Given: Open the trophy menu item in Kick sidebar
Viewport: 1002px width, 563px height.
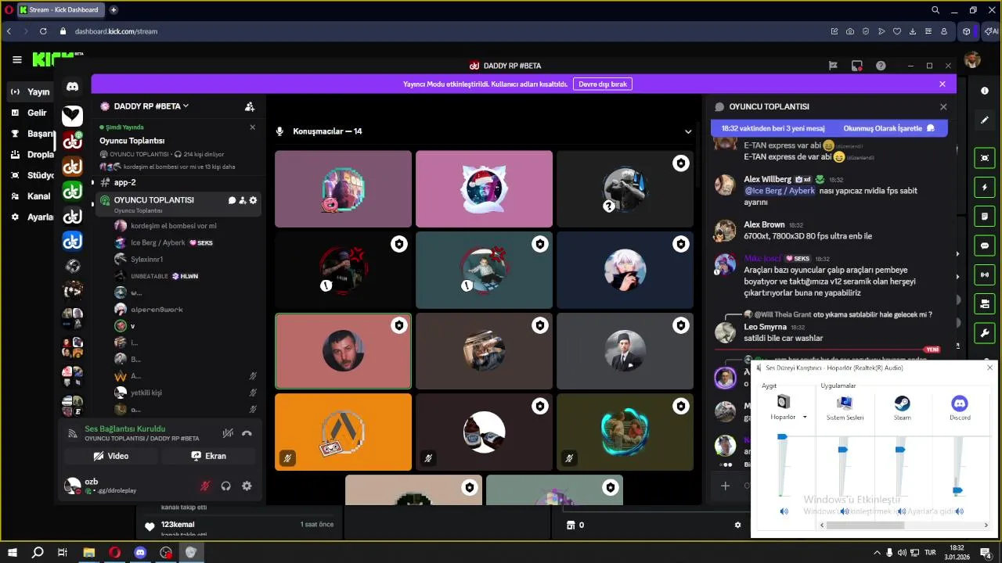Looking at the screenshot, I should tap(31, 134).
